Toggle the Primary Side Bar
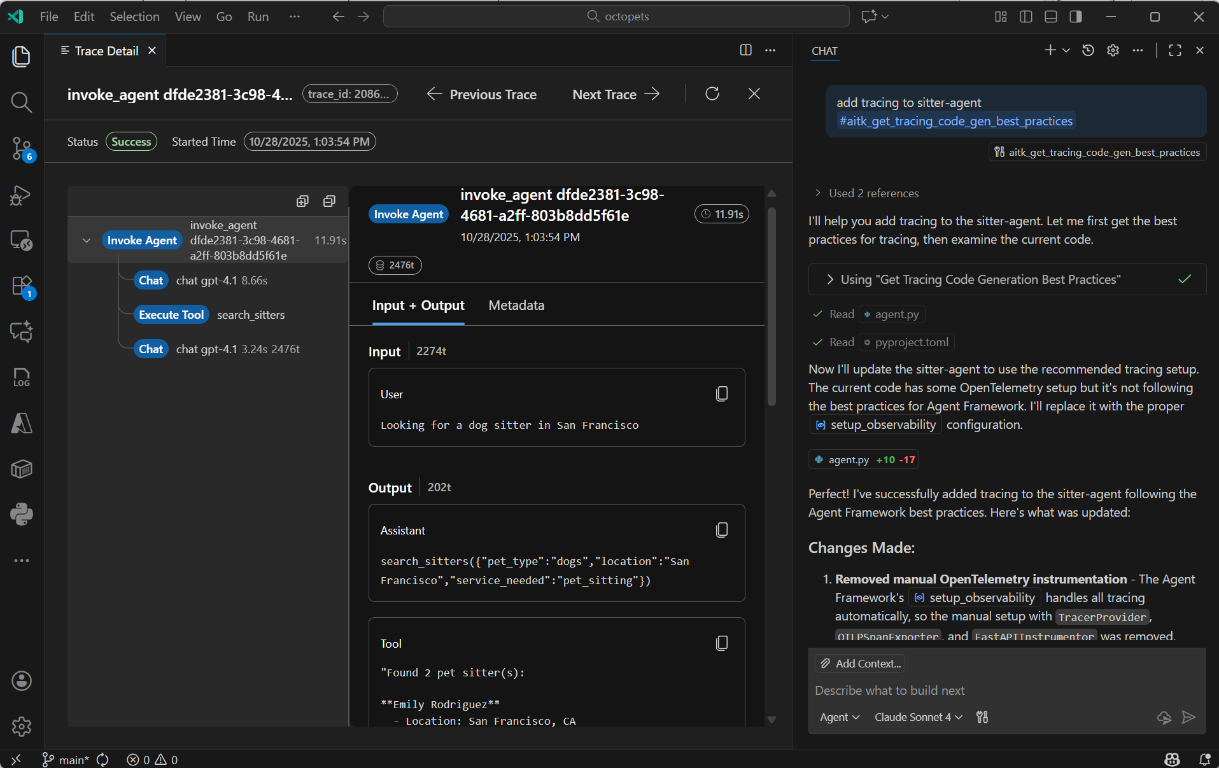 1025,17
